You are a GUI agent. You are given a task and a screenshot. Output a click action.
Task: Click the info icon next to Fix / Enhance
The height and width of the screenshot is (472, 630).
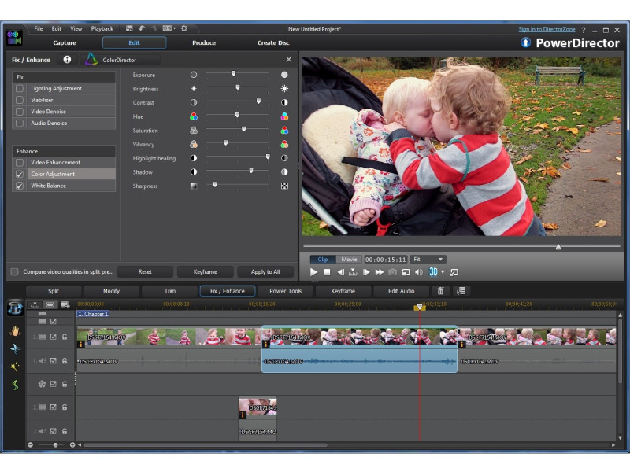tap(67, 60)
